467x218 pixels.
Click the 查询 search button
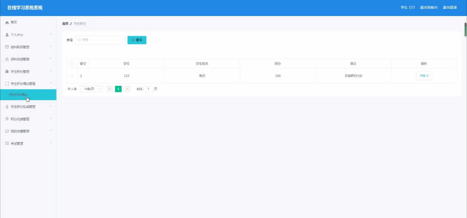tap(137, 40)
